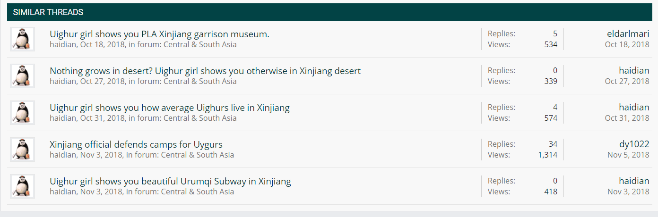Open thread about how average Uighurs live

[x=170, y=108]
